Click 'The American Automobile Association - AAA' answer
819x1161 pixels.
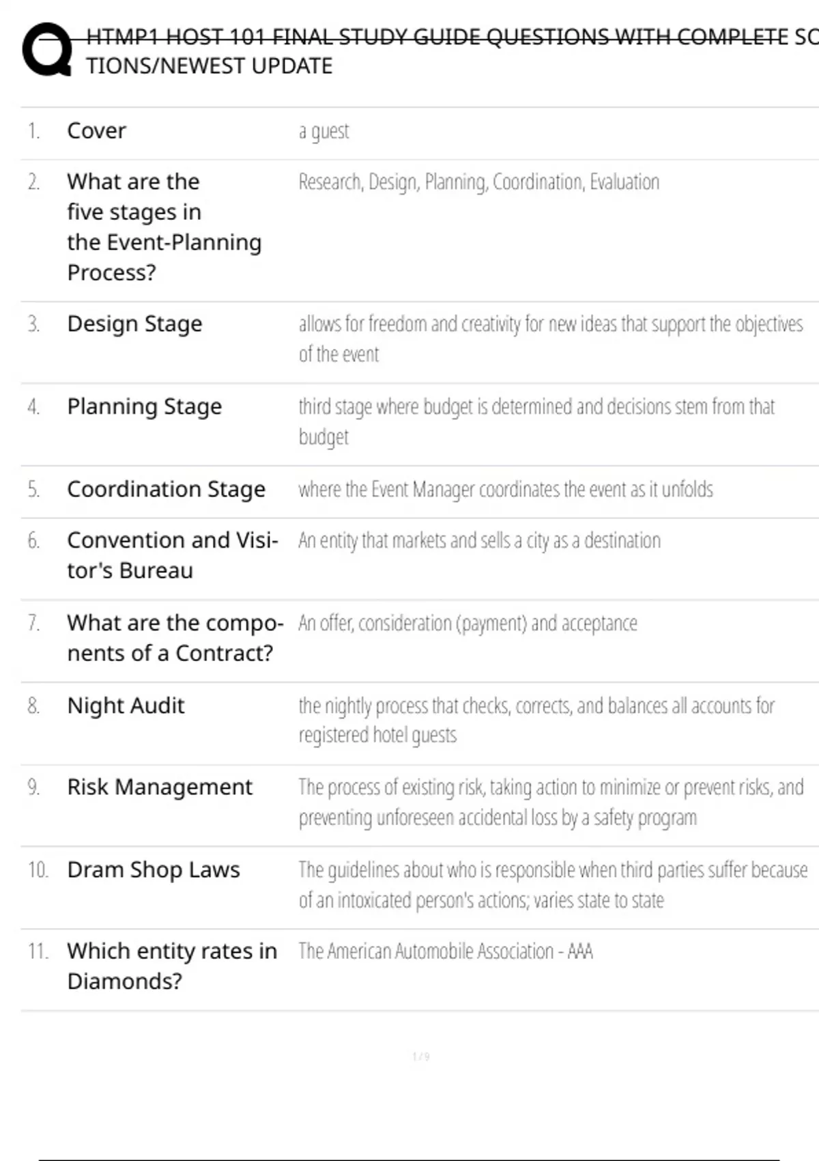tap(446, 951)
